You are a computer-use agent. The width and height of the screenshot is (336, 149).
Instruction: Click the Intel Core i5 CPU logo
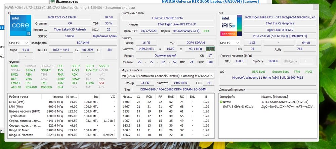[20, 25]
